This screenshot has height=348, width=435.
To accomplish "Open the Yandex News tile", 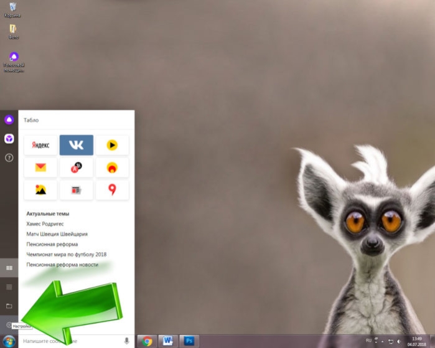I will [x=77, y=190].
